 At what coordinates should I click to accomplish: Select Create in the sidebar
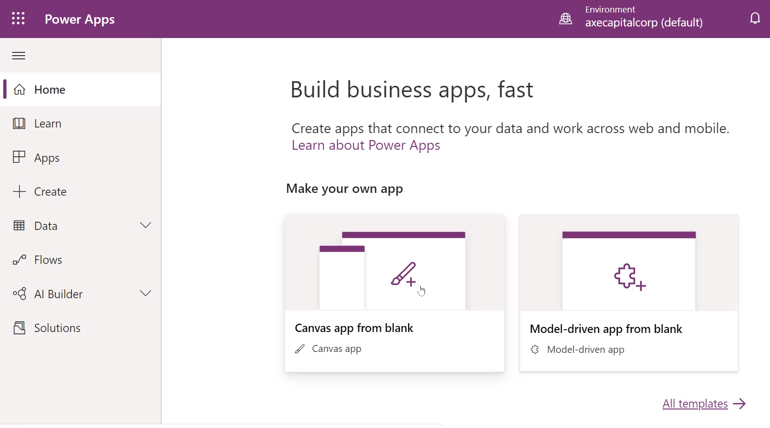coord(81,192)
